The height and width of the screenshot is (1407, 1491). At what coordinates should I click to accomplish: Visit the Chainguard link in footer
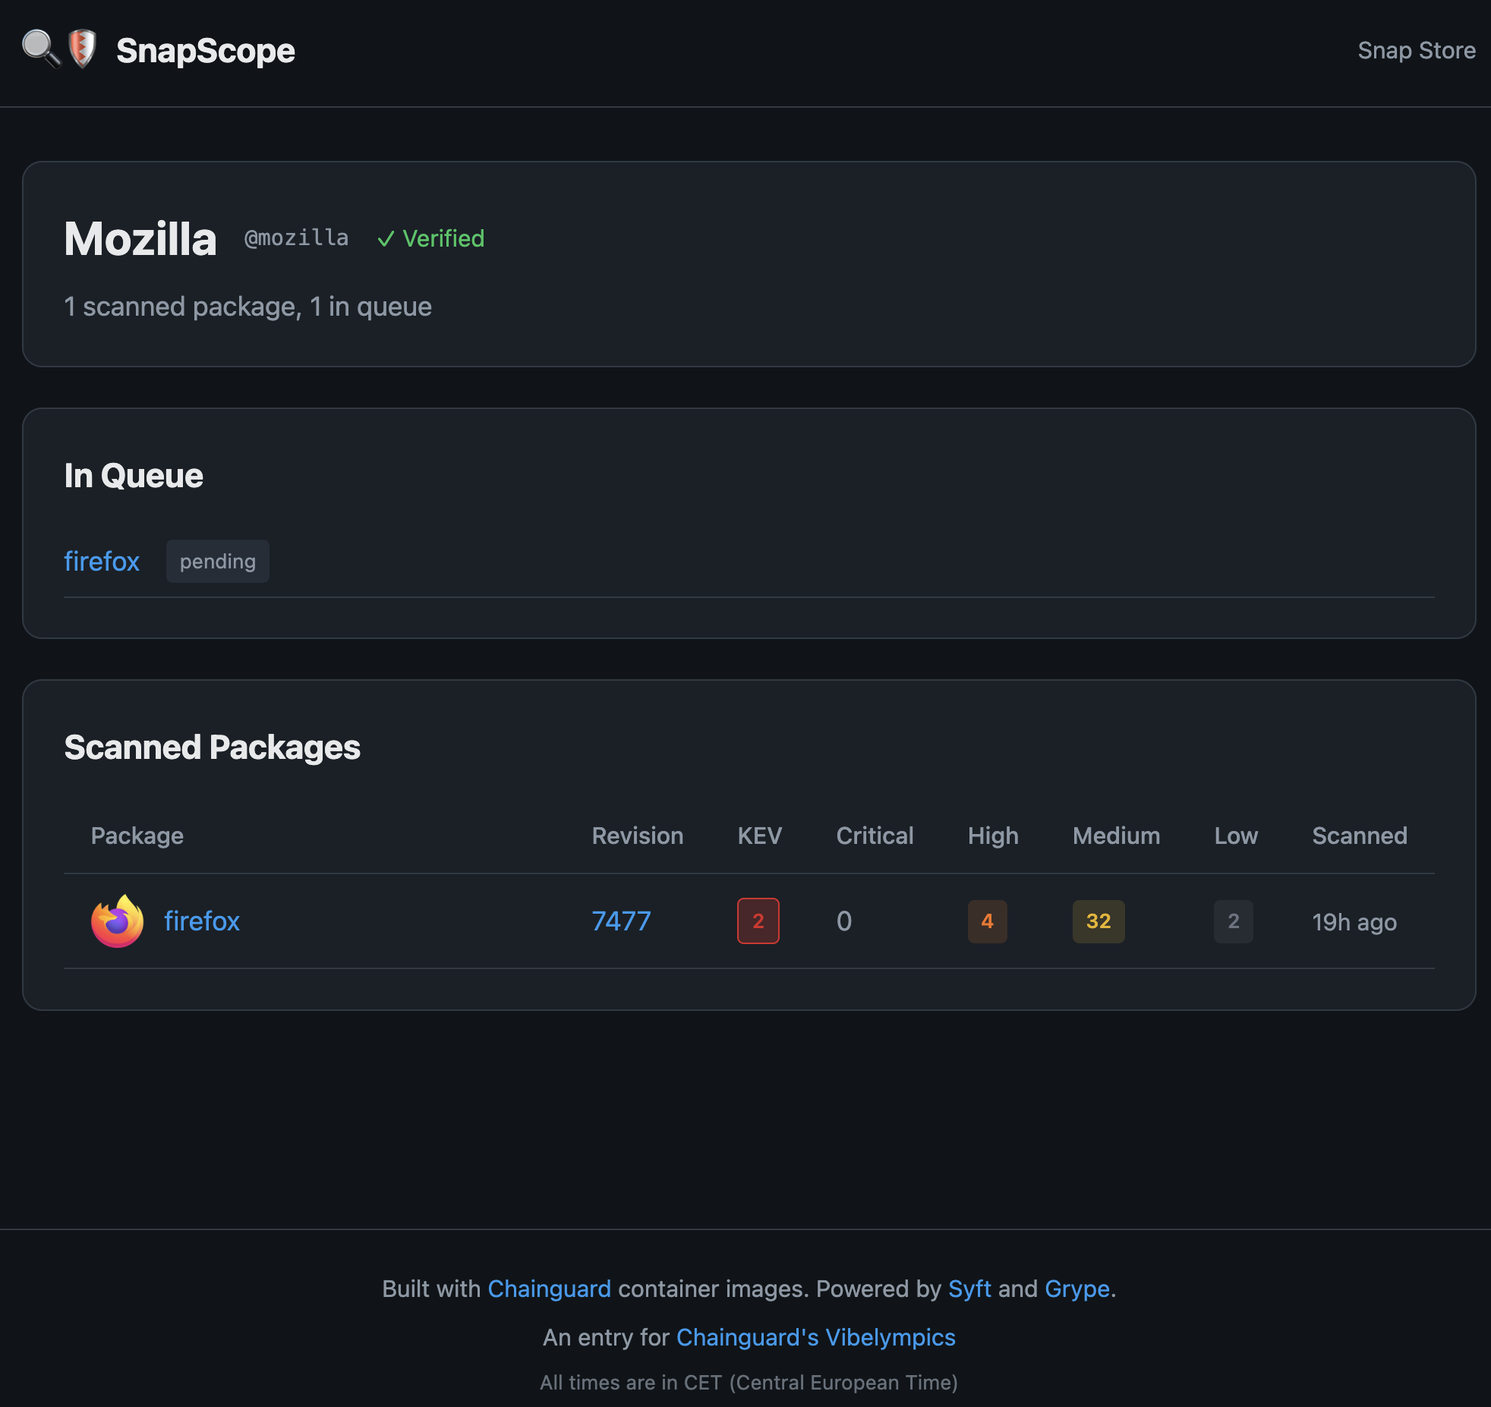pos(549,1289)
